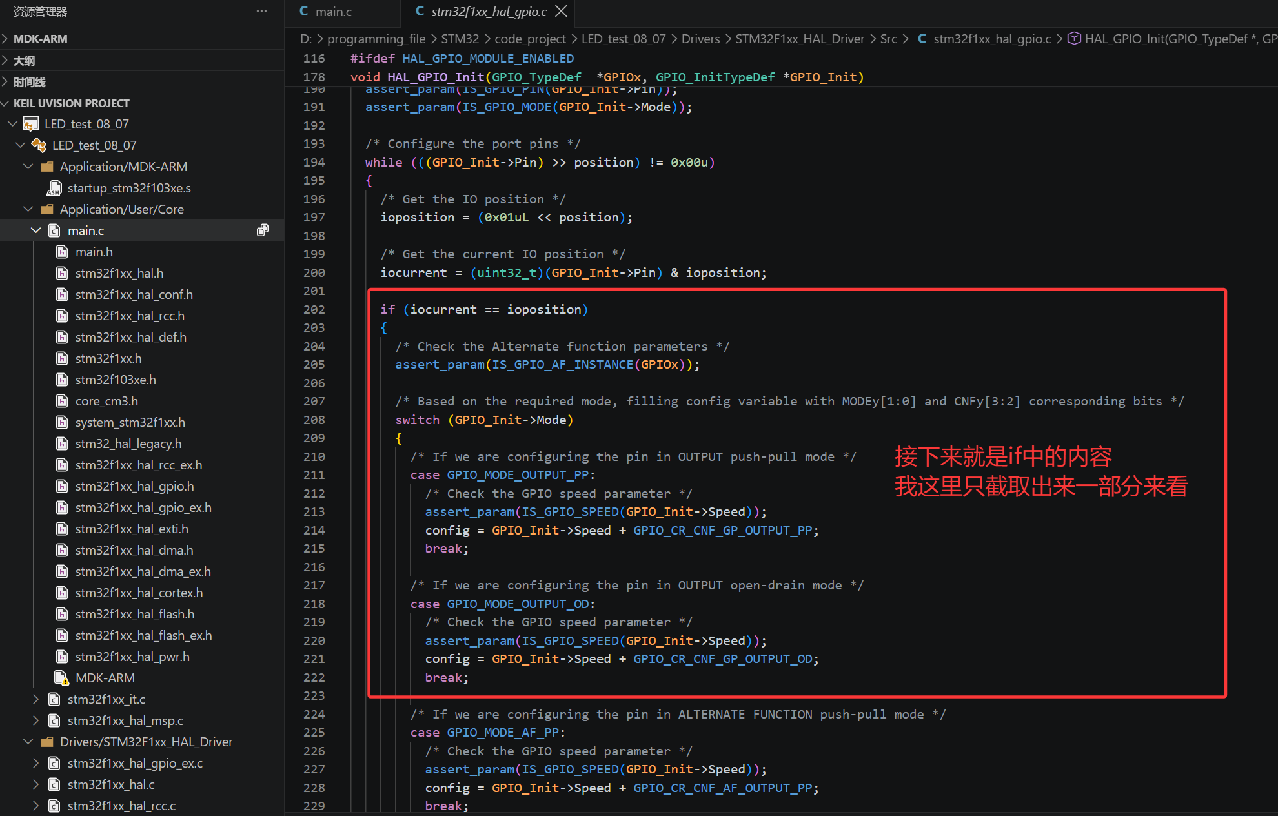Open stm32f1xx_hal_dma.h header file
1278x816 pixels.
[x=134, y=549]
